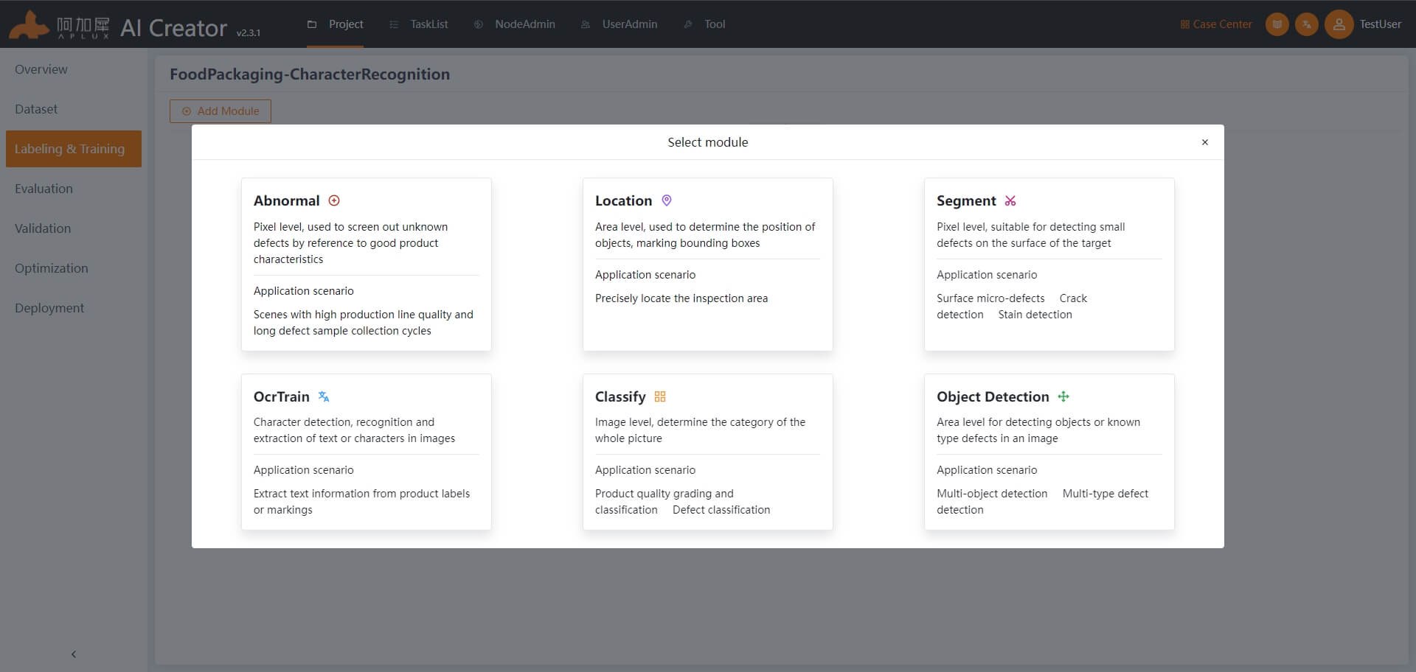Screen dimensions: 1416x672
Task: Click the Segment module scissors icon
Action: coord(1010,200)
